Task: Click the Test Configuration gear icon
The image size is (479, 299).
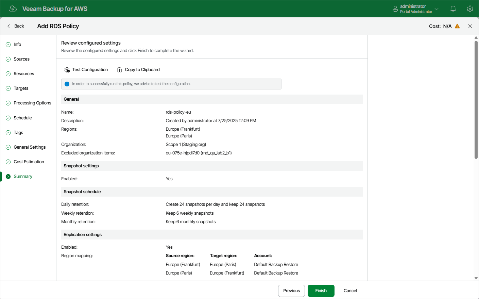Action: (x=67, y=70)
